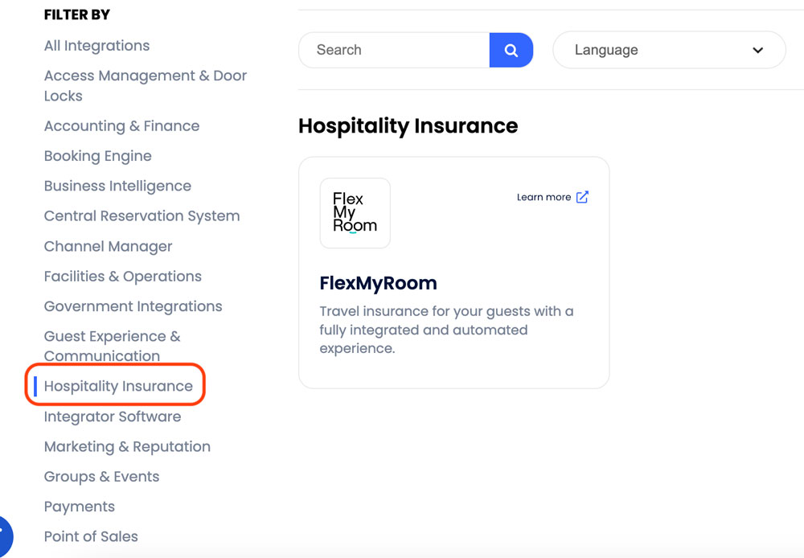
Task: Click the FlexMyRoom logo thumbnail
Action: [x=355, y=213]
